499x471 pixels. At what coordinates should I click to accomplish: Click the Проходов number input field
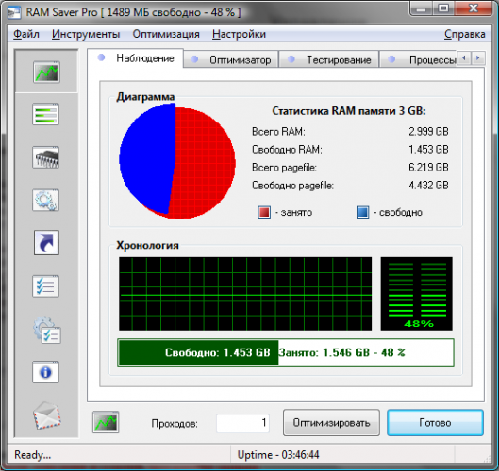tap(242, 423)
